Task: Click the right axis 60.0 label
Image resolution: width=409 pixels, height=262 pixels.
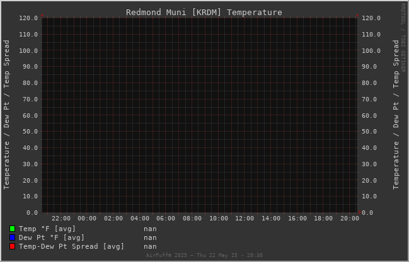Action: (369, 115)
